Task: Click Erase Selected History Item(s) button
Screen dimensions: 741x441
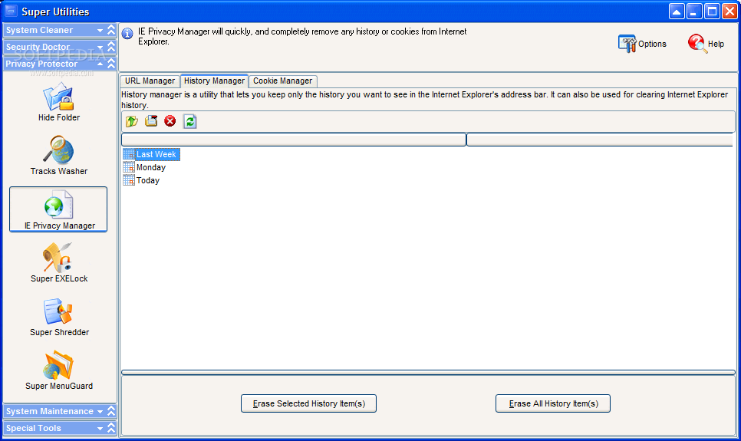Action: [308, 403]
